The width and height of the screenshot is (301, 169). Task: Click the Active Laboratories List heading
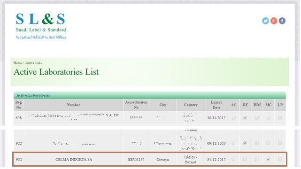[x=56, y=72]
